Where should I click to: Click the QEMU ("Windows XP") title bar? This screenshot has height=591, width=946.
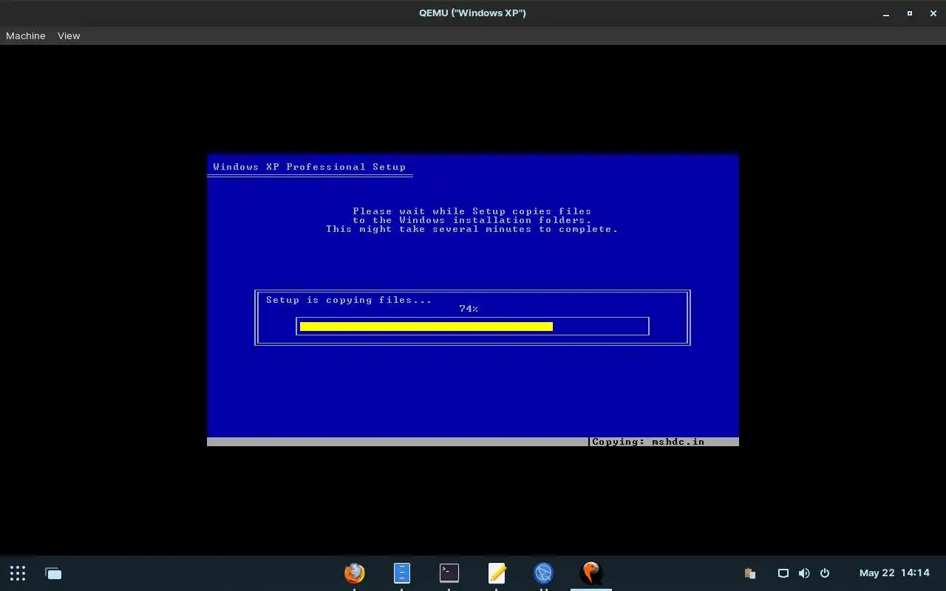click(473, 13)
